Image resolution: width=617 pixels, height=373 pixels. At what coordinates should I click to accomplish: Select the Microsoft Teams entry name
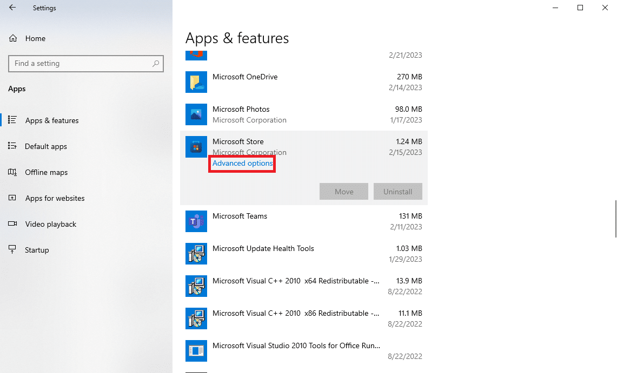240,216
